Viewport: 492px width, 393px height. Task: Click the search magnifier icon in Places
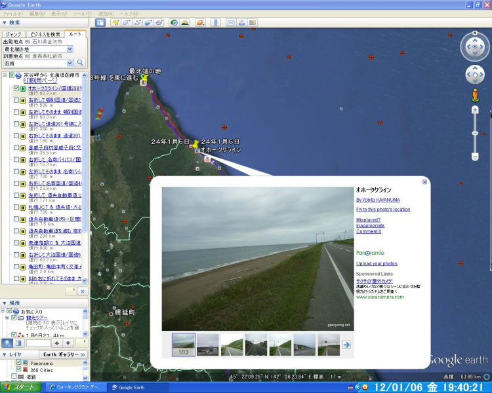coord(7,343)
